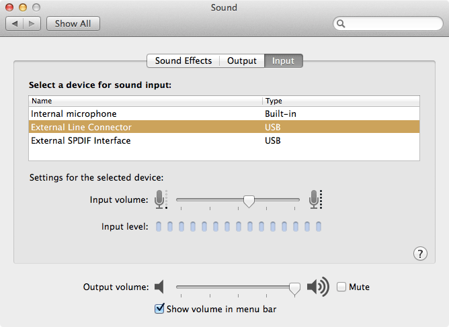449x327 pixels.
Task: Select Internal microphone input device
Action: tap(225, 113)
